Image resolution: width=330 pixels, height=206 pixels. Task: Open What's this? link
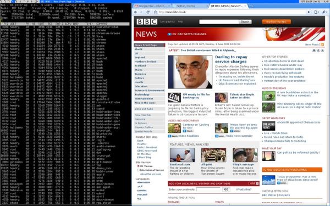click(x=244, y=190)
